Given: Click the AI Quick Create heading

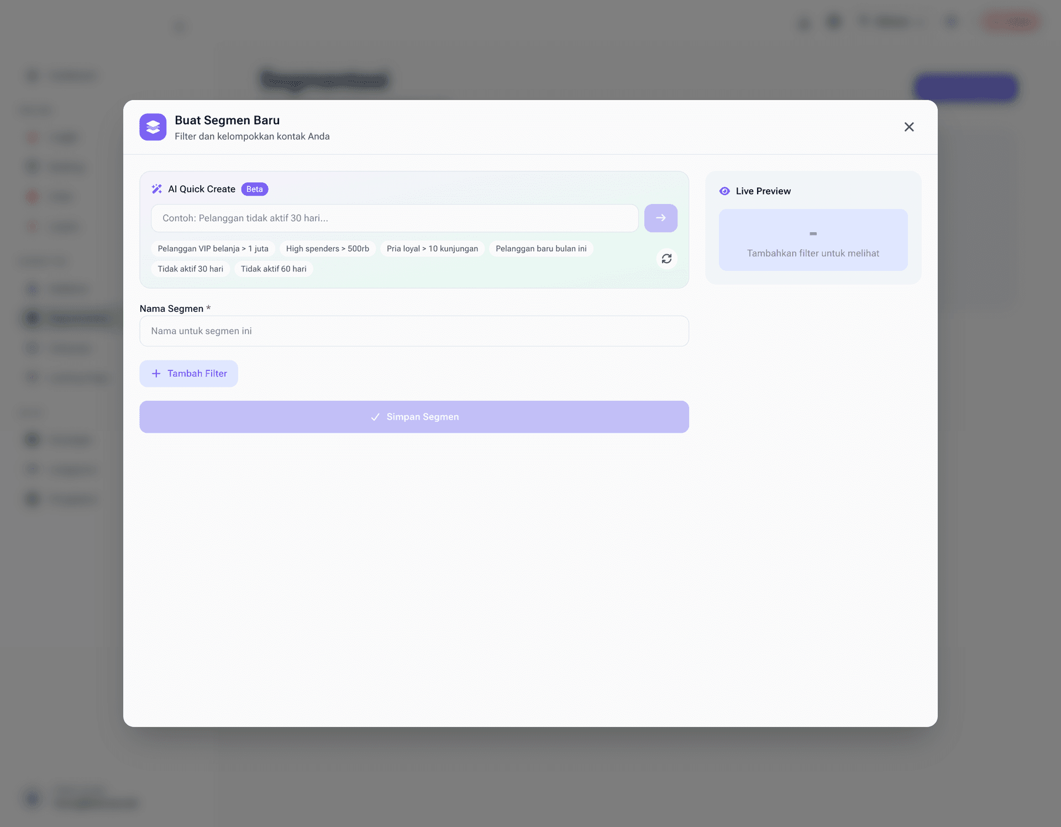Looking at the screenshot, I should coord(201,189).
